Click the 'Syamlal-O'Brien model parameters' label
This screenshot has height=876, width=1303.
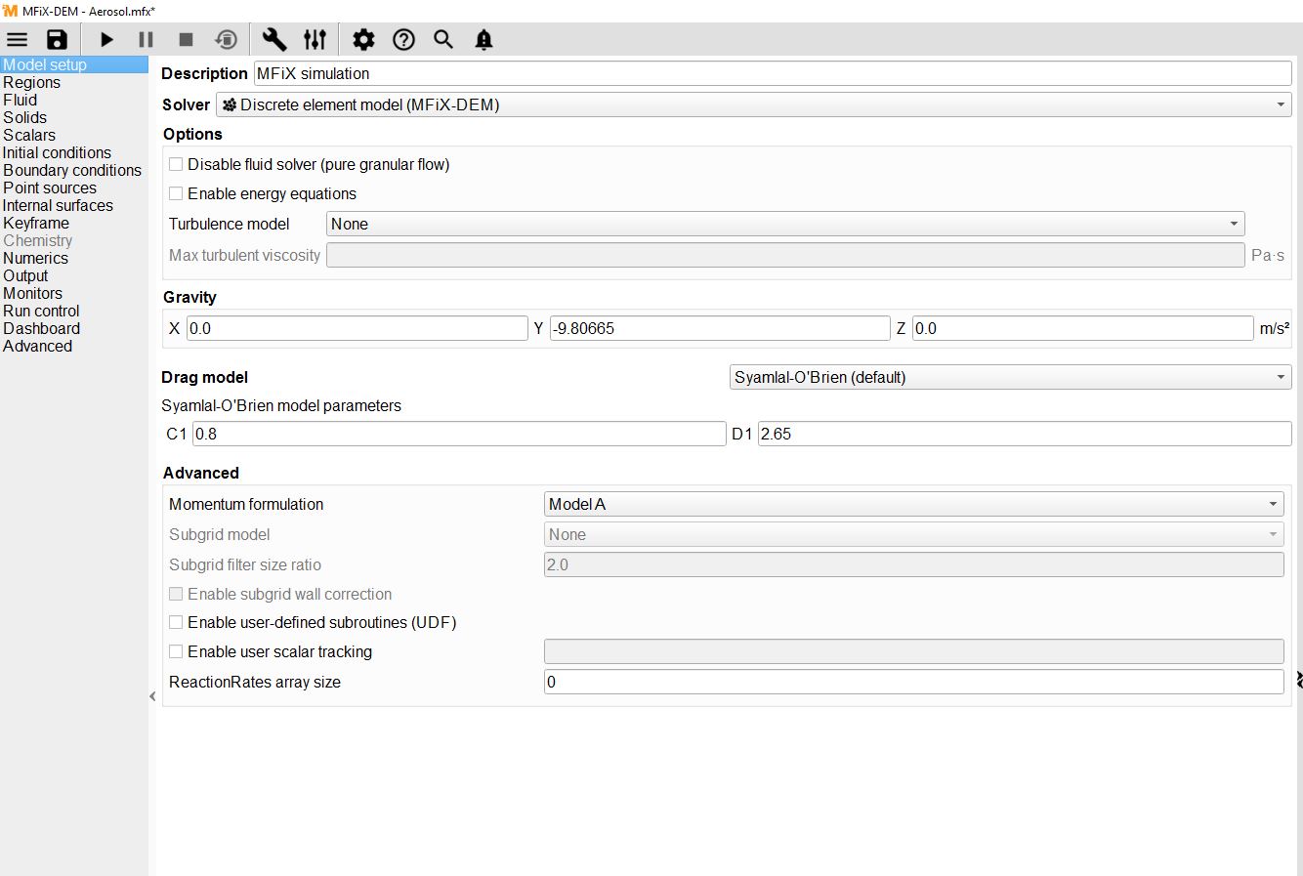281,405
